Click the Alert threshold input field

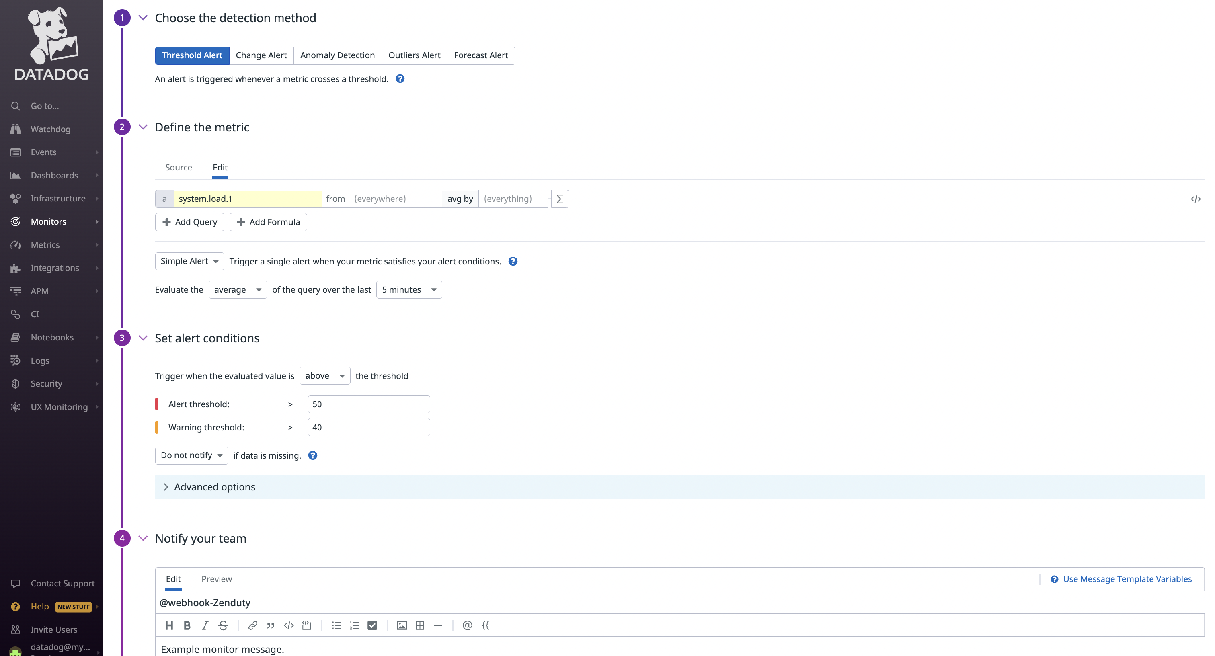click(x=368, y=404)
